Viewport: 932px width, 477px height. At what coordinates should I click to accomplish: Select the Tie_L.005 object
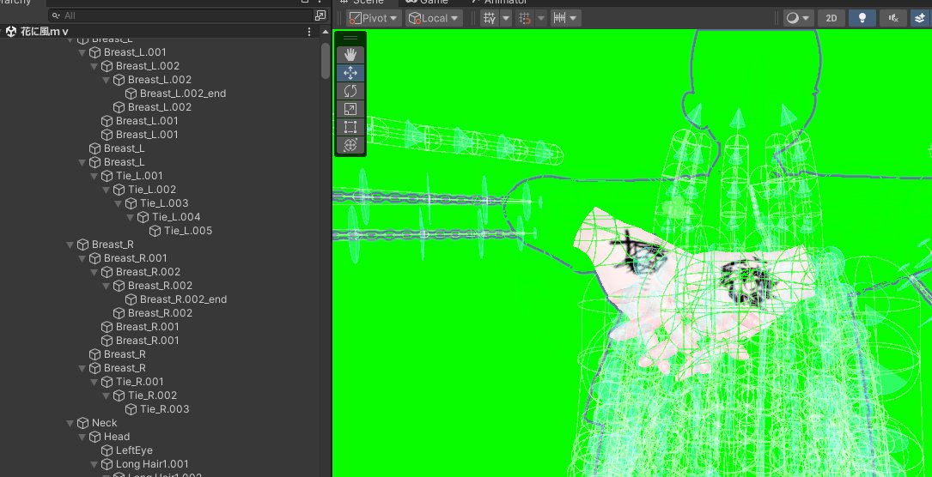tap(188, 231)
